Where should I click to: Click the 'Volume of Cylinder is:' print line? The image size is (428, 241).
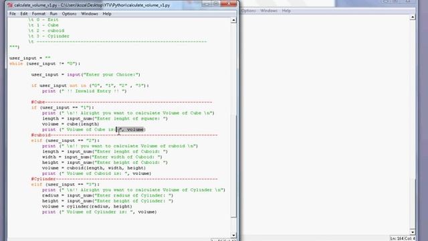point(100,212)
